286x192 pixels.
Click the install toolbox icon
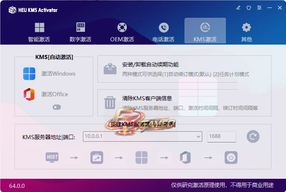(x=110, y=69)
